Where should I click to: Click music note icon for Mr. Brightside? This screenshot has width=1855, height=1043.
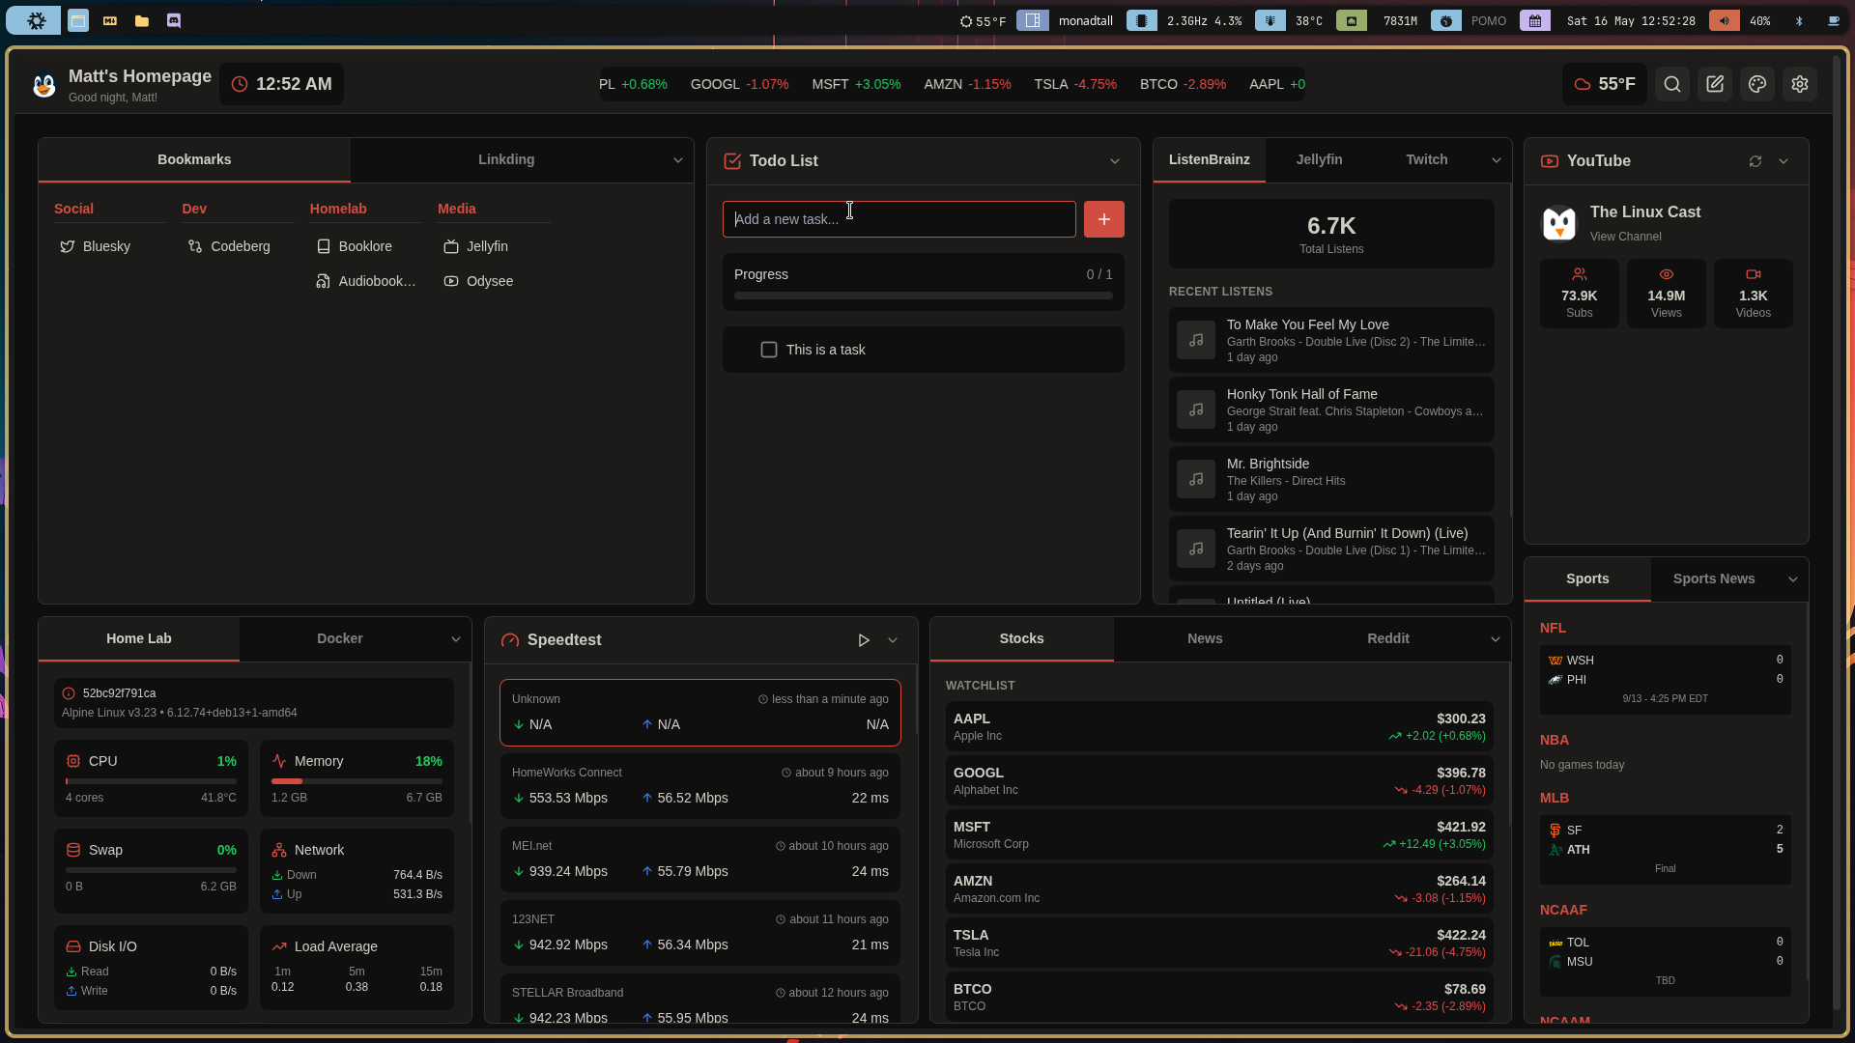1196,479
